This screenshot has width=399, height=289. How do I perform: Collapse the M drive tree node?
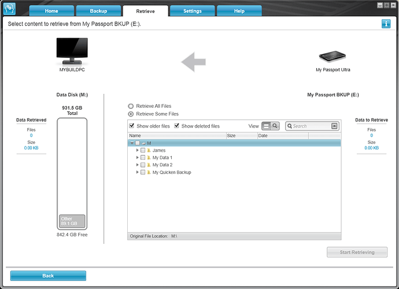click(x=132, y=143)
